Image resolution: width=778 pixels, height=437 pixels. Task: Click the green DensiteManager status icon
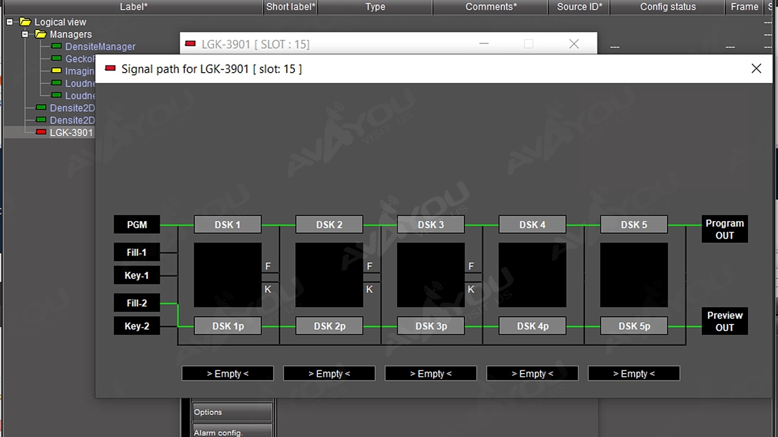click(x=56, y=46)
